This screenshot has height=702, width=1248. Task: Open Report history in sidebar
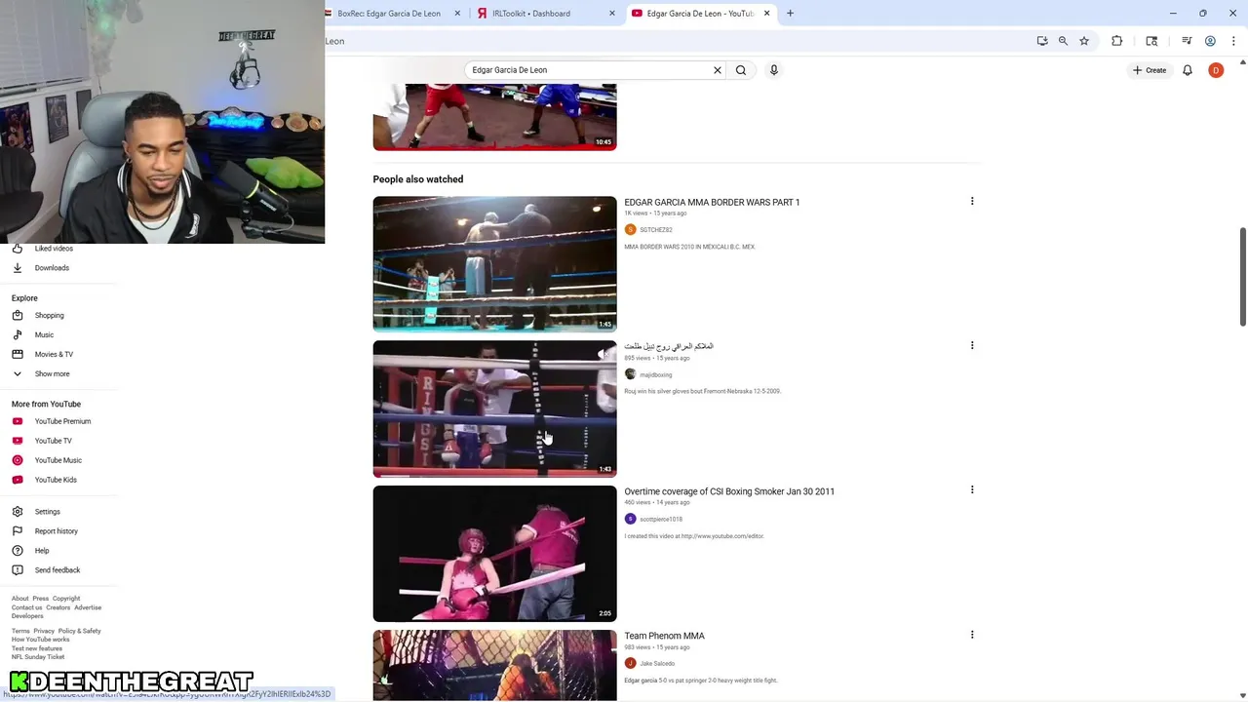click(x=58, y=531)
